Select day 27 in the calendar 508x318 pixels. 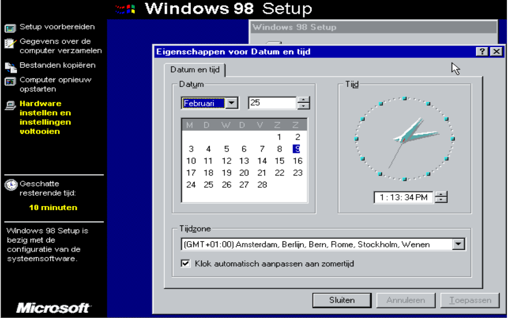244,185
